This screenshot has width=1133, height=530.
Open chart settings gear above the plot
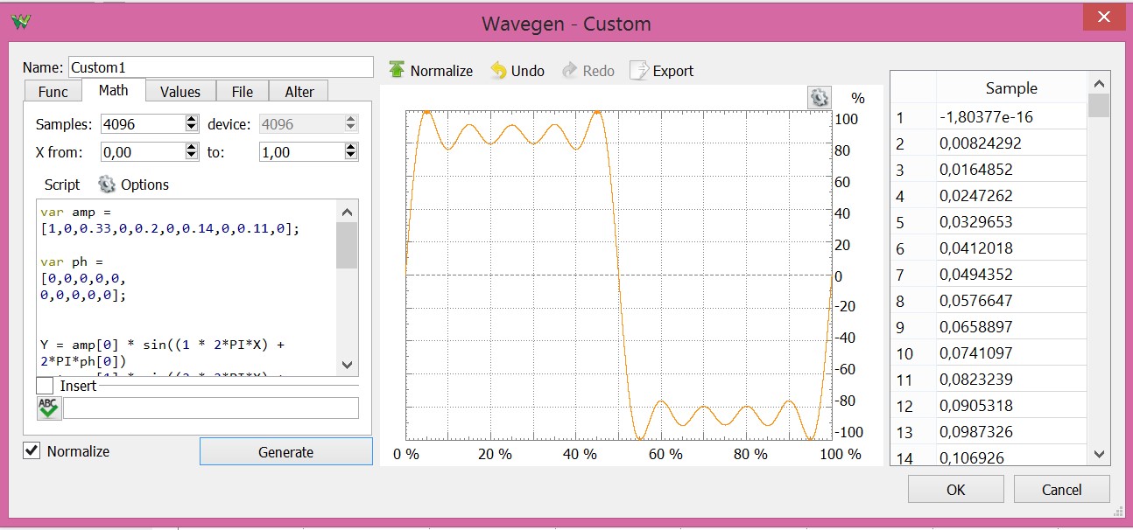pos(819,97)
